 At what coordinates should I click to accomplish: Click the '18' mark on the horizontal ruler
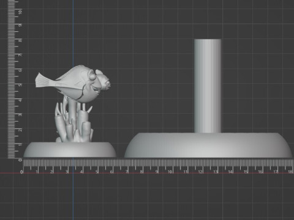tap(290, 172)
